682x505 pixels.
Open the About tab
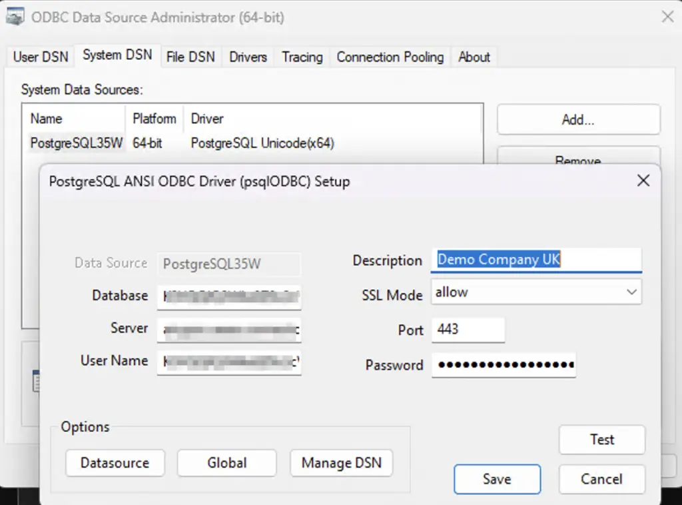[x=474, y=57]
